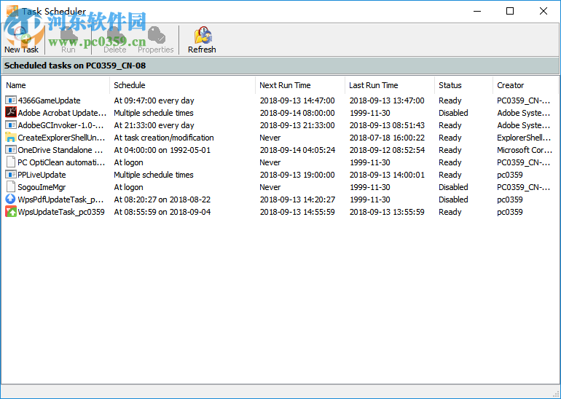Select the 4366GameUpdate task name

coord(49,100)
